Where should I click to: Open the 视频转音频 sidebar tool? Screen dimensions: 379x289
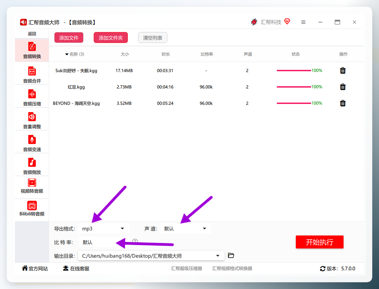coord(32,186)
